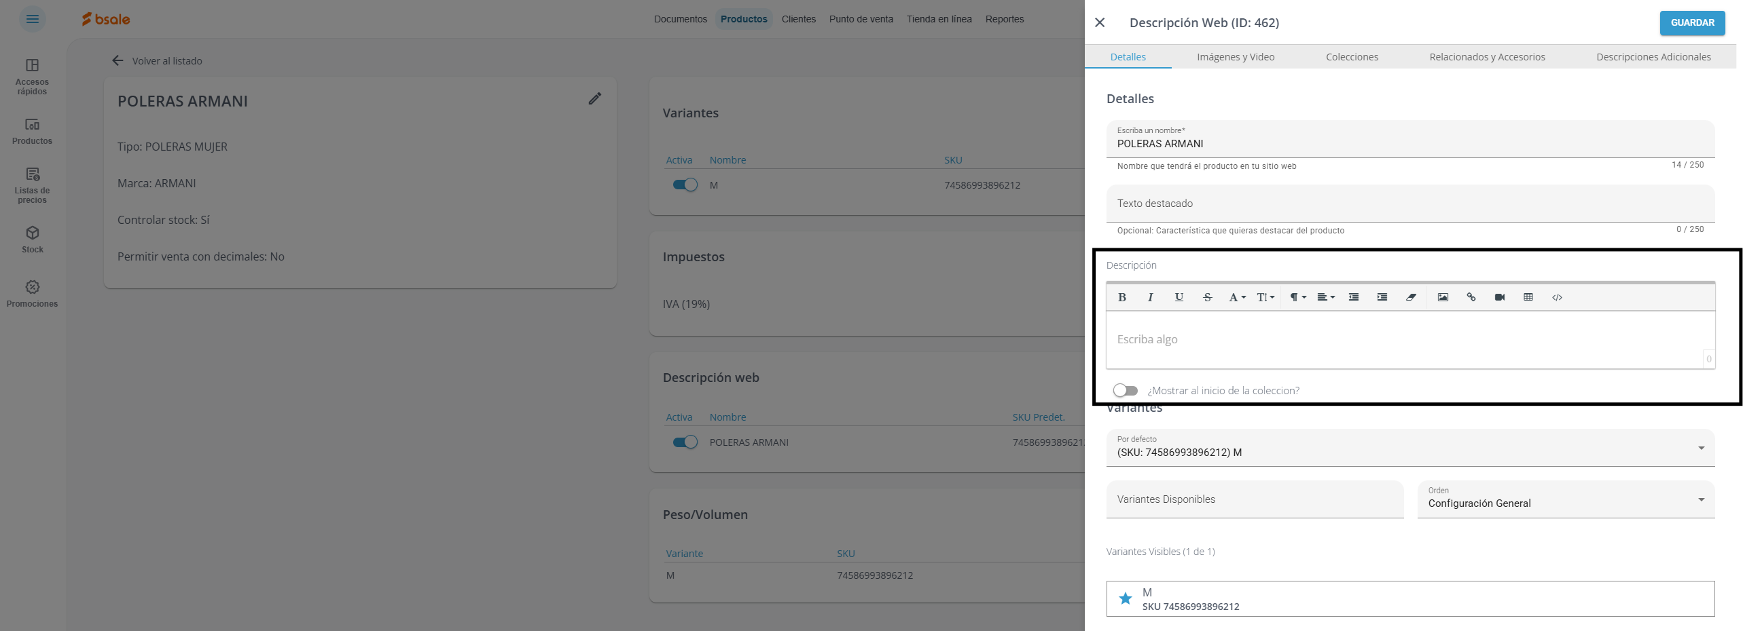Open Stock in sidebar
Screen dimensions: 1743x631
[x=32, y=240]
